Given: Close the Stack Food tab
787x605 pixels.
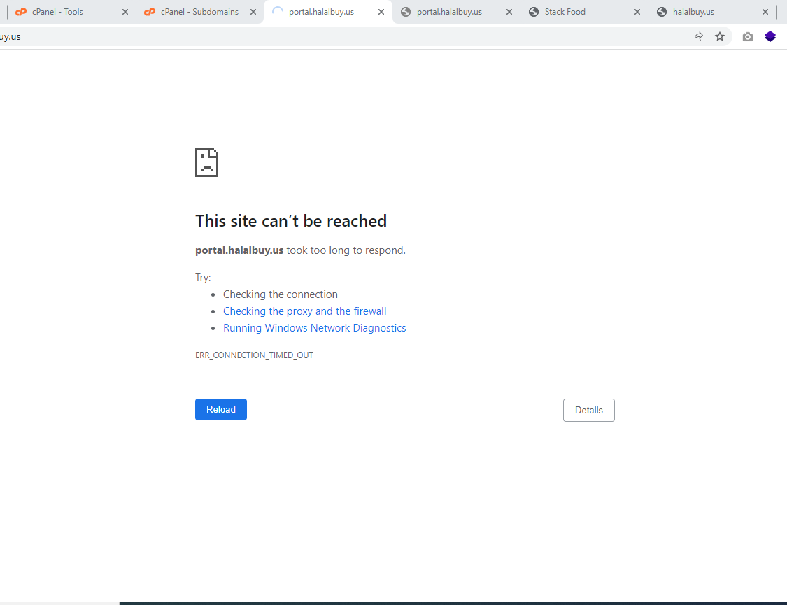Looking at the screenshot, I should [x=637, y=12].
